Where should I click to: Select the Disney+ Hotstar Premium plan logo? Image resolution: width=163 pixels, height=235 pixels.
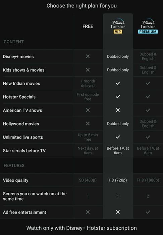[148, 26]
